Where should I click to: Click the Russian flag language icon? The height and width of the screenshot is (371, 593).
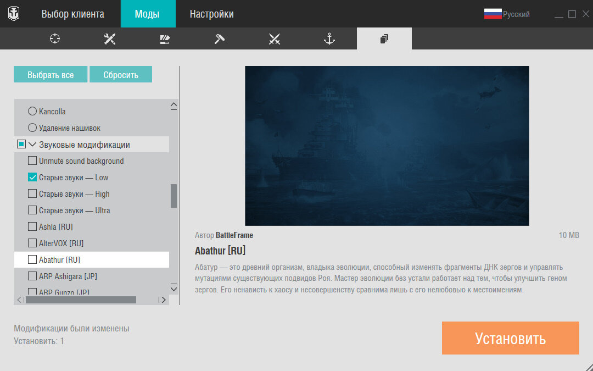[493, 14]
